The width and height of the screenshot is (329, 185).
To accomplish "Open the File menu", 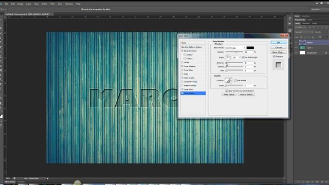I will [7, 4].
